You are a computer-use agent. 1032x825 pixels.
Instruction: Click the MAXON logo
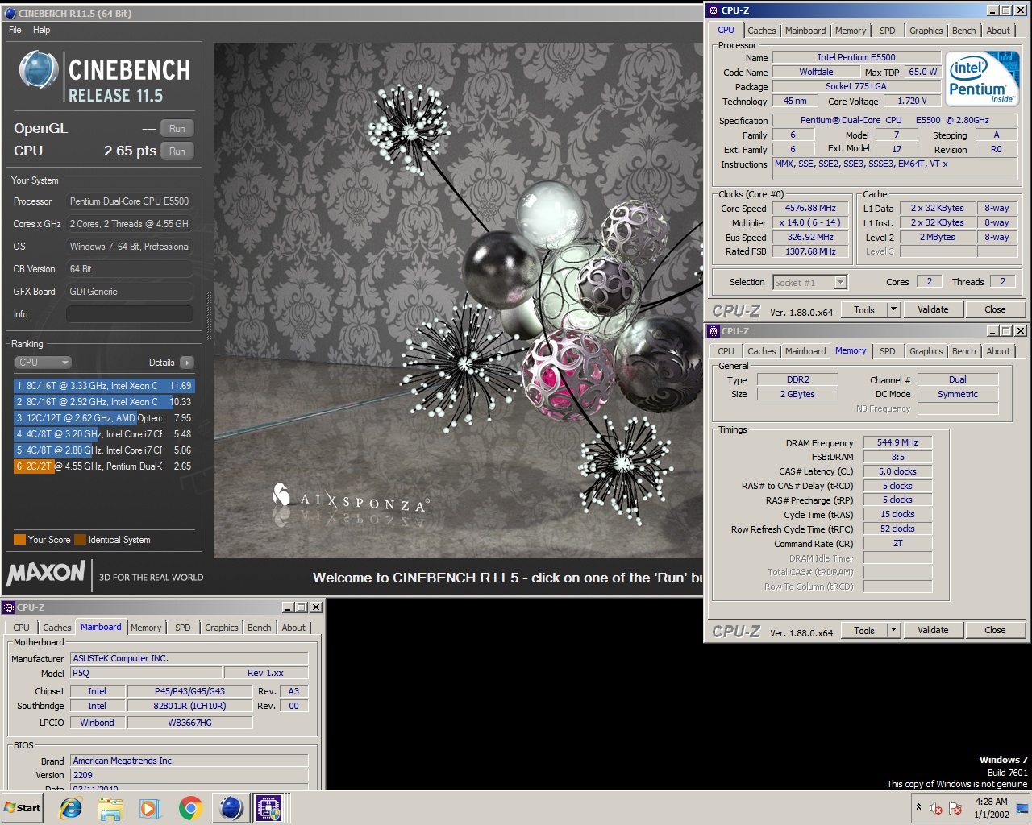coord(46,573)
